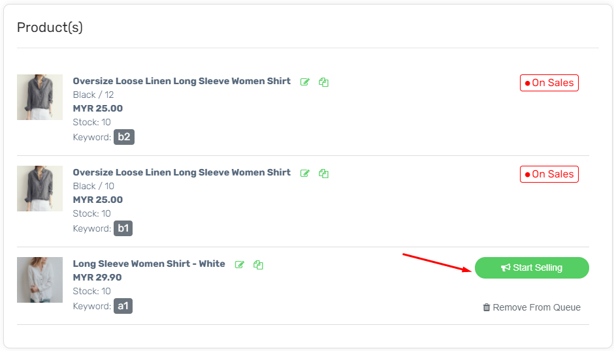The width and height of the screenshot is (614, 351).
Task: Click edit icon for Black / 10 shirt
Action: [304, 174]
